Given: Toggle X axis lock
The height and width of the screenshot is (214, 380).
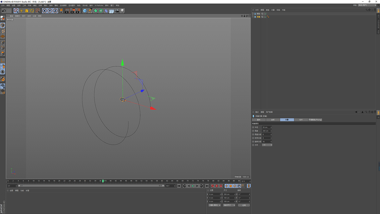Looking at the screenshot, I should (x=45, y=11).
